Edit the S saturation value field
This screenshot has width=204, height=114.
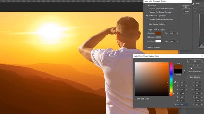(x=182, y=86)
